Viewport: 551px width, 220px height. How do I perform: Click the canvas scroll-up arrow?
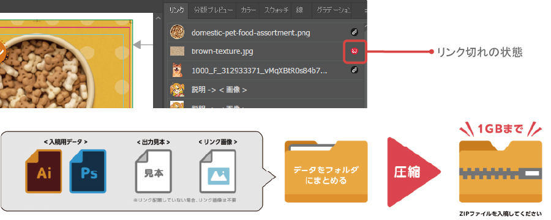pyautogui.click(x=158, y=18)
